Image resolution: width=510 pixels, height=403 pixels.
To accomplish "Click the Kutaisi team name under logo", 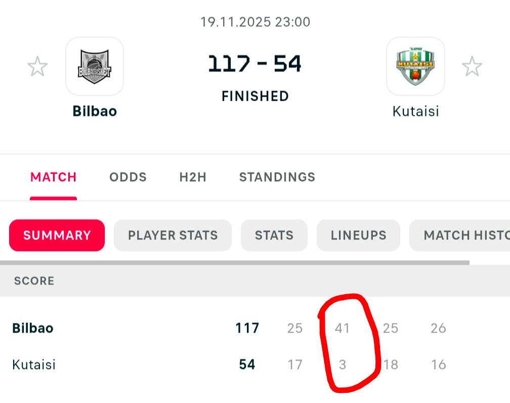I will pos(415,111).
